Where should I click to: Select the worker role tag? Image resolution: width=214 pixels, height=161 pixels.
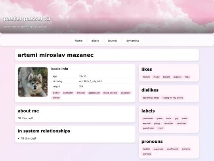(56, 98)
